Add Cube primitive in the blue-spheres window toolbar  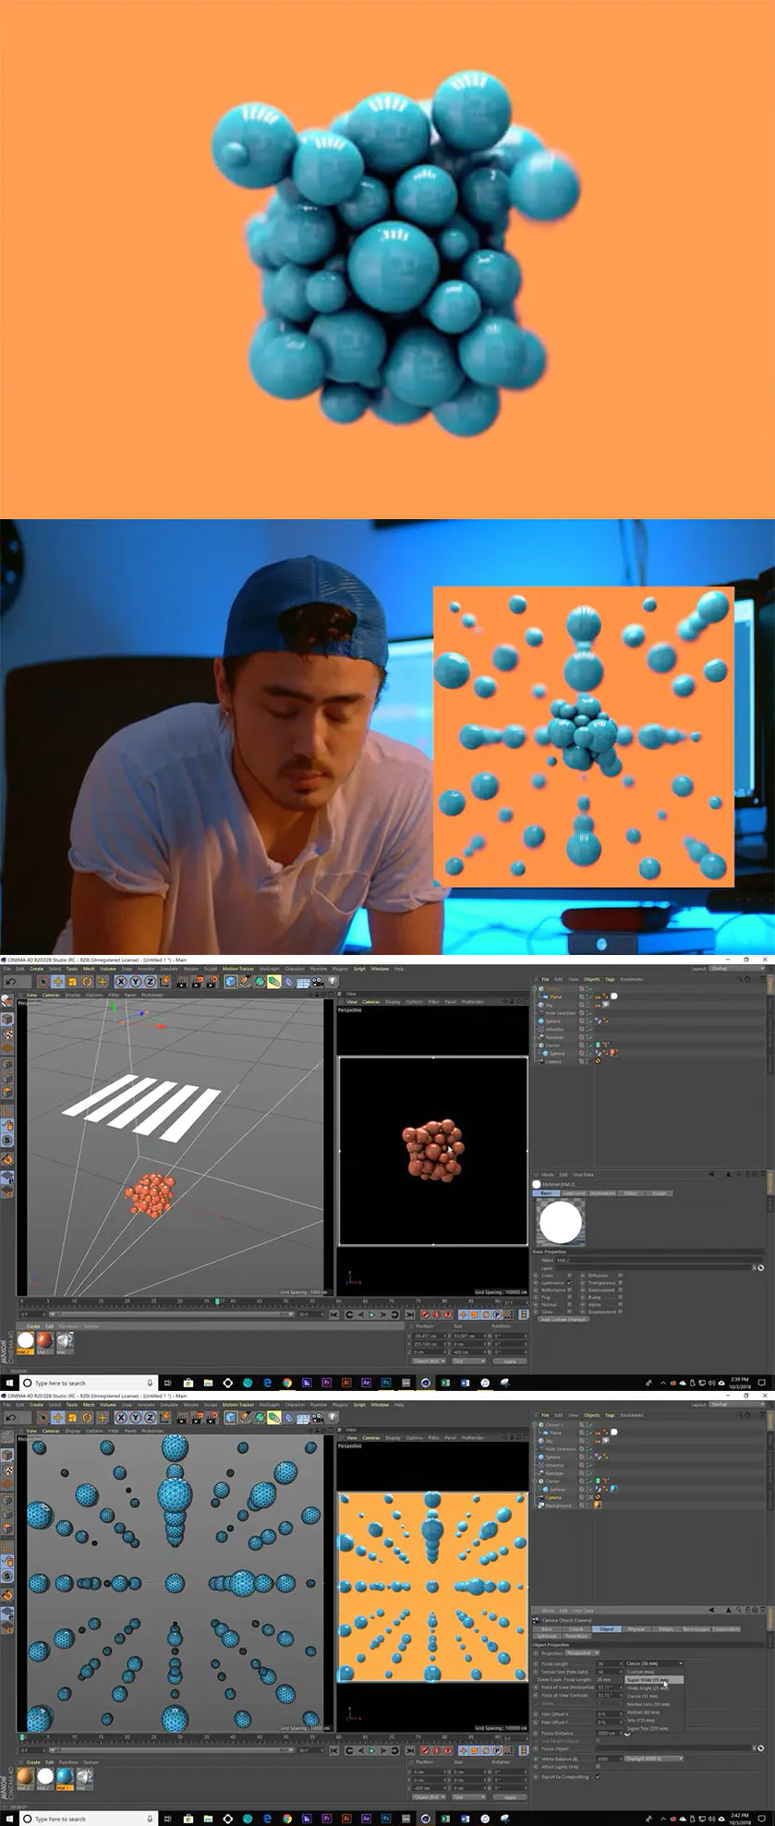[231, 1417]
